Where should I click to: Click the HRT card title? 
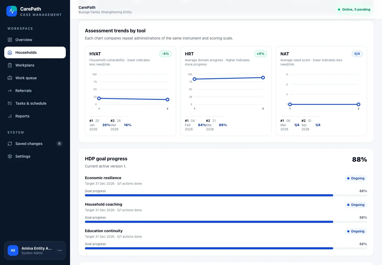189,54
